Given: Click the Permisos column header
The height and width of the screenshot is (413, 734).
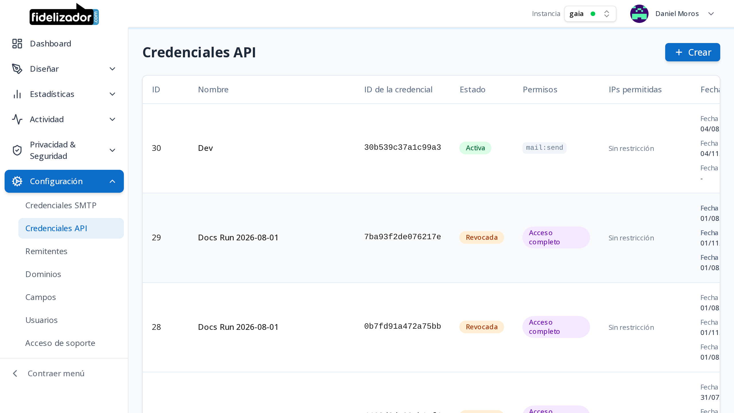Looking at the screenshot, I should pos(540,89).
